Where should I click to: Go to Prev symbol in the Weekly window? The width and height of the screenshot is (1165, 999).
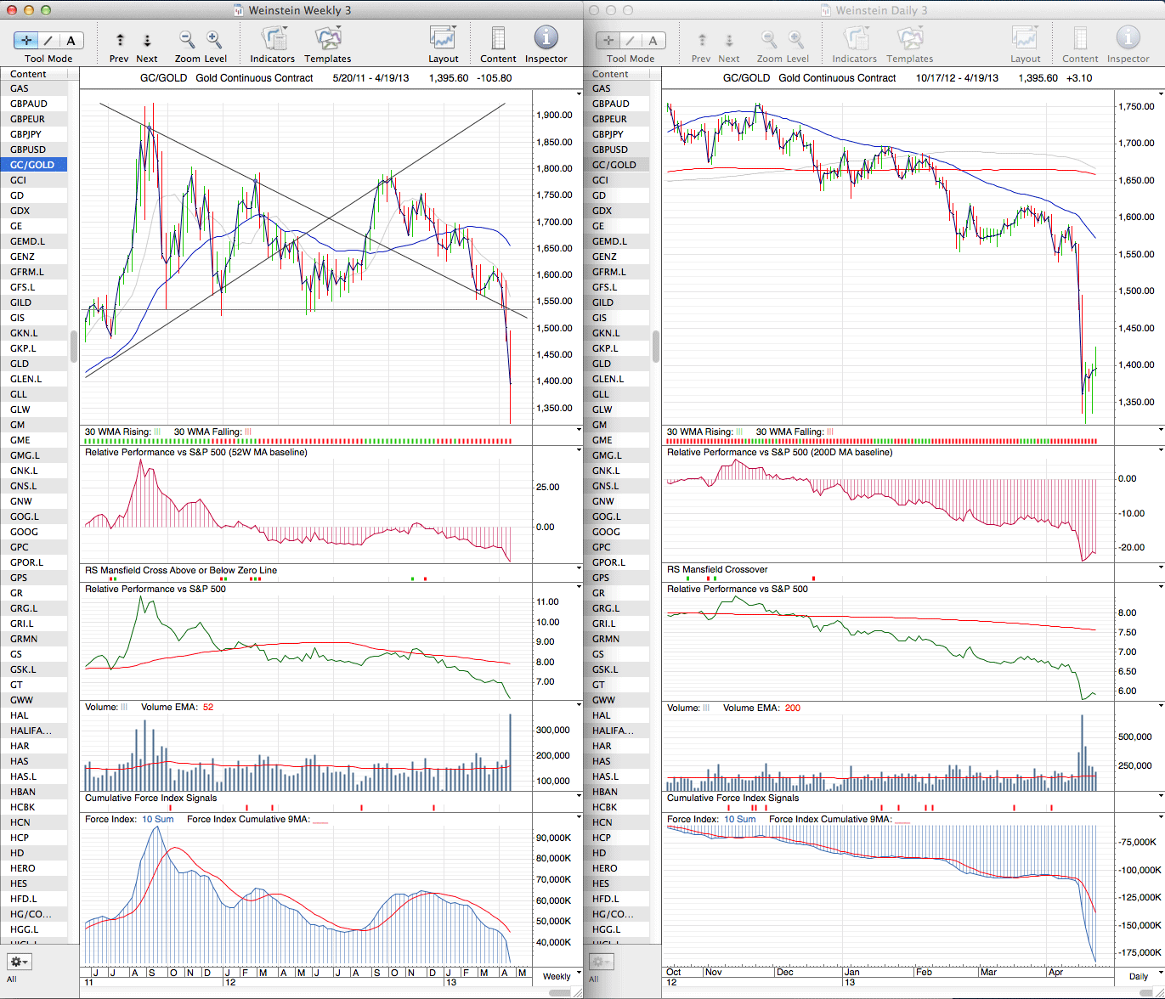pos(120,40)
